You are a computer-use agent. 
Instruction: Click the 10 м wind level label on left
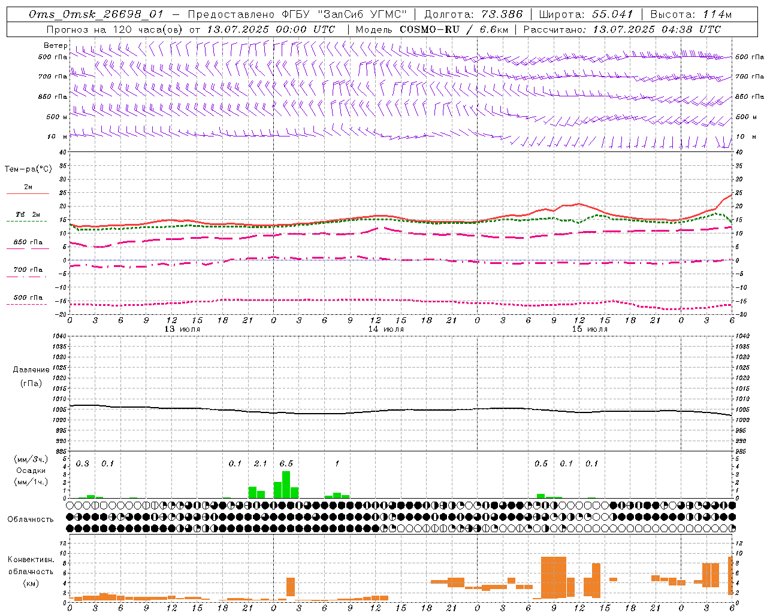coord(58,136)
